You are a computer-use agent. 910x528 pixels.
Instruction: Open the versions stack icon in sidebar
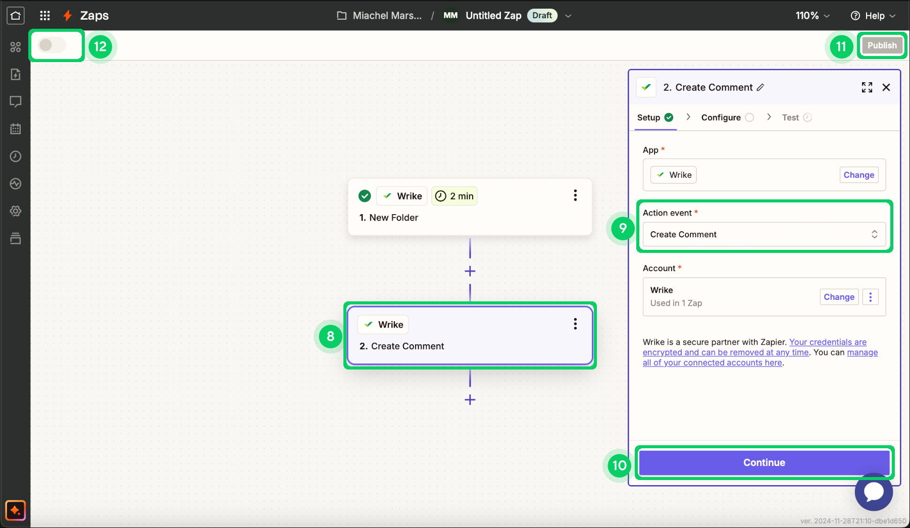coord(16,238)
